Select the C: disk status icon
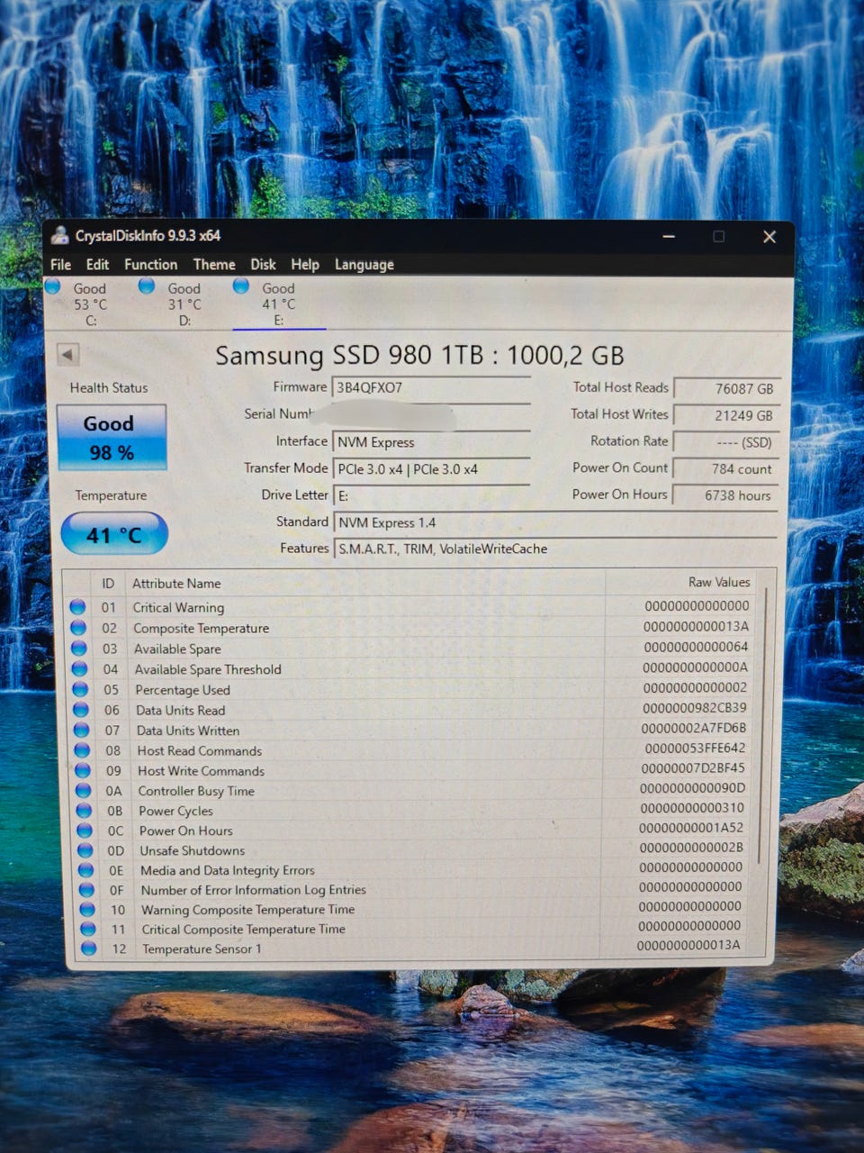This screenshot has width=864, height=1153. 53,286
